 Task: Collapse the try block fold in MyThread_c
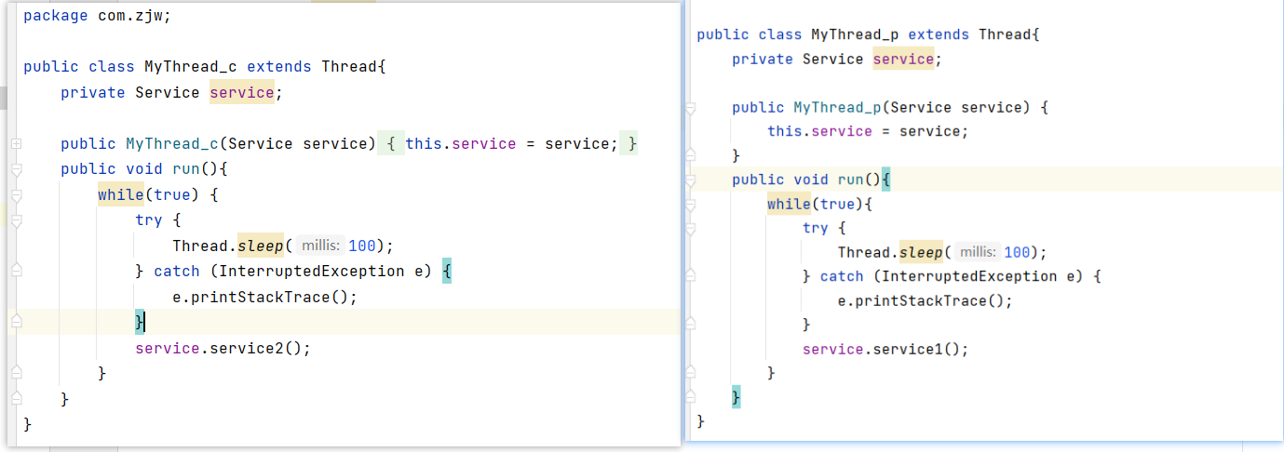[16, 220]
